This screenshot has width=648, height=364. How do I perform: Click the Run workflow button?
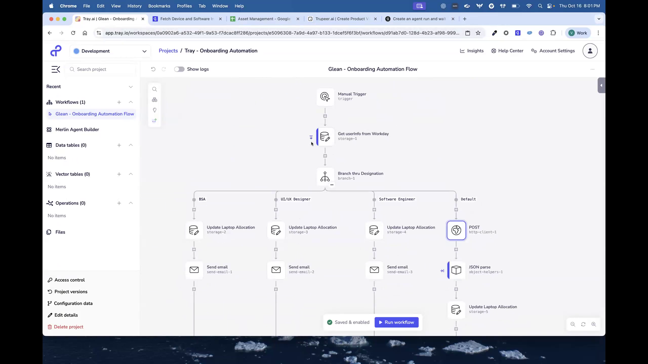(x=396, y=322)
